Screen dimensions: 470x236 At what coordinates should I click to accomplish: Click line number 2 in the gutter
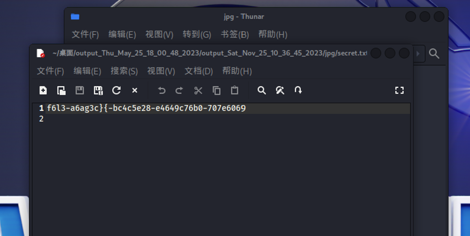coord(41,119)
